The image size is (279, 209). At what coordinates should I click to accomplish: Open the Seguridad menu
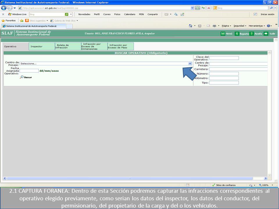click(240, 26)
